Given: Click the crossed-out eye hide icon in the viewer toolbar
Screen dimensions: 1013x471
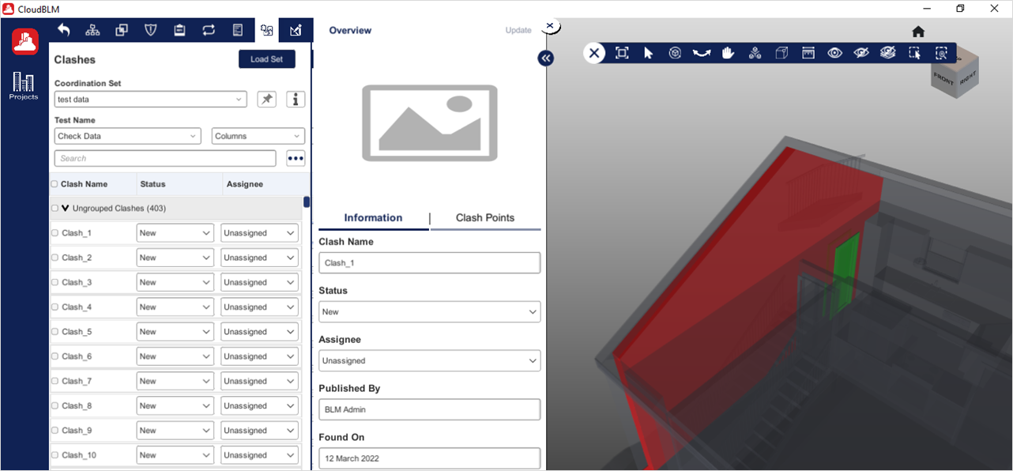Looking at the screenshot, I should (861, 53).
